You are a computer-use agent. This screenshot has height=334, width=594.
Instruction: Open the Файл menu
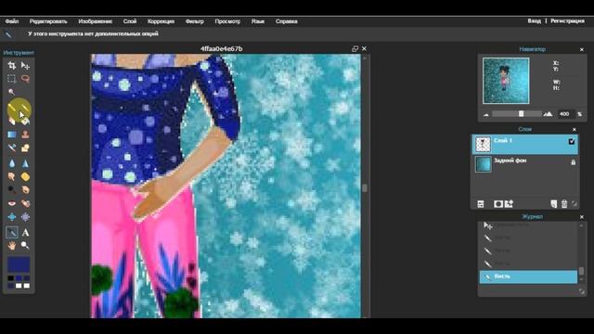[12, 21]
